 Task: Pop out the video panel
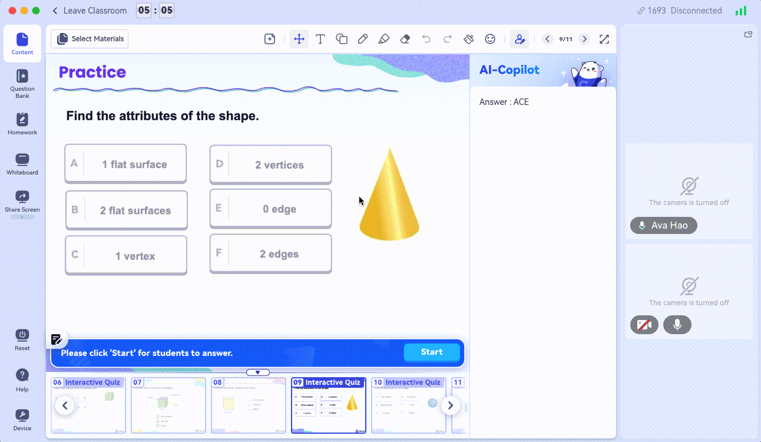749,34
